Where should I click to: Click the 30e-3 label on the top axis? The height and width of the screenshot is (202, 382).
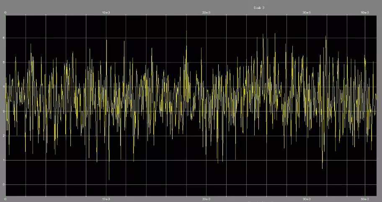tap(307, 13)
